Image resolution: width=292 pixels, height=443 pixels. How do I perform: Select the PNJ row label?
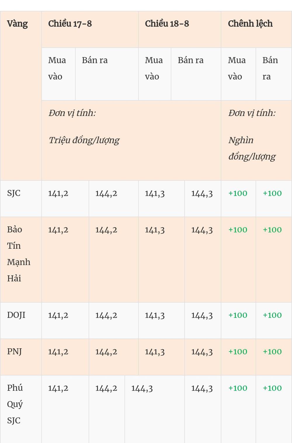click(14, 352)
